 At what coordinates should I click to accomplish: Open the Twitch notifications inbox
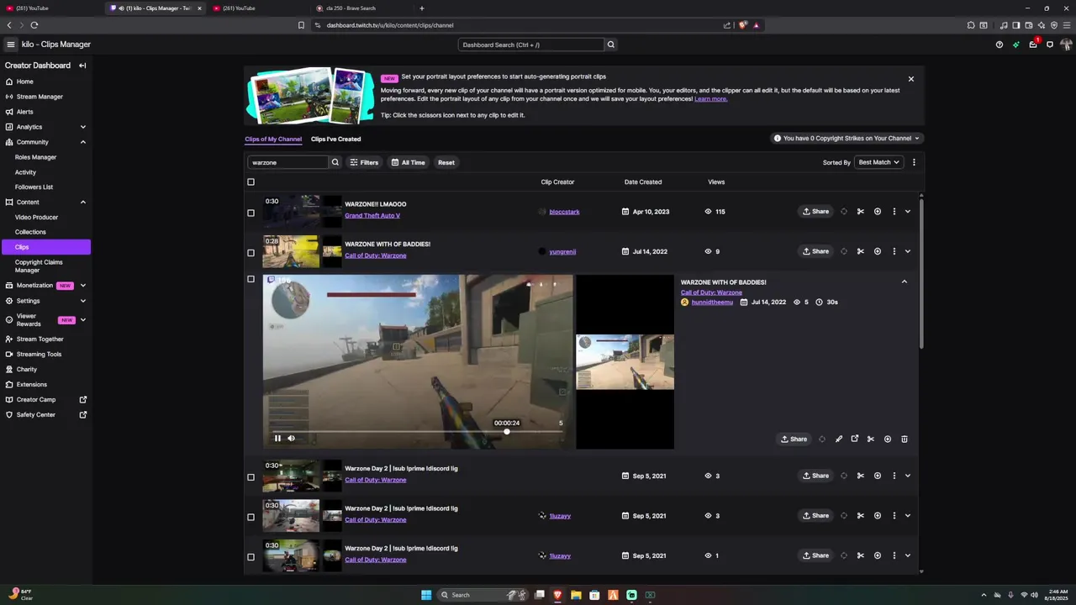point(1032,45)
